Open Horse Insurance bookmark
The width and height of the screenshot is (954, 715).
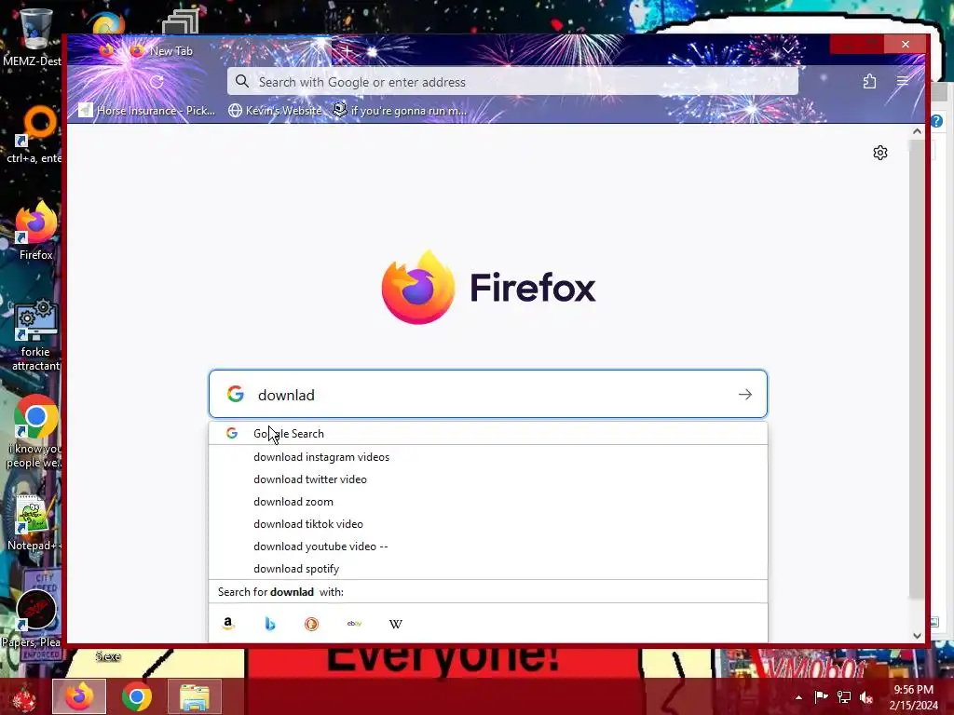tap(148, 111)
